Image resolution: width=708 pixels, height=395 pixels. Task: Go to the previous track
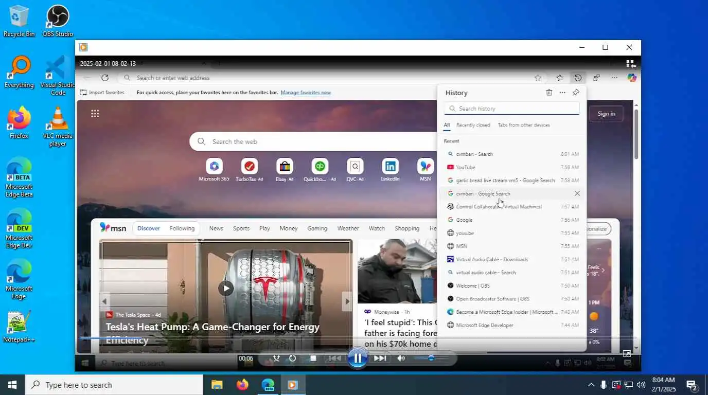(335, 358)
